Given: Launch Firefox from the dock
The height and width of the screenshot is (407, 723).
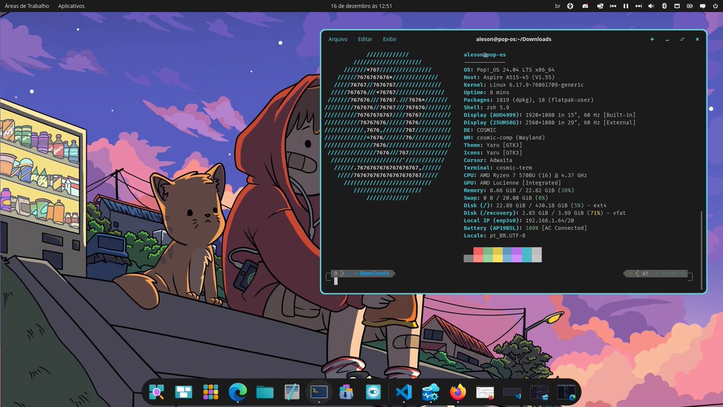Looking at the screenshot, I should pyautogui.click(x=458, y=393).
